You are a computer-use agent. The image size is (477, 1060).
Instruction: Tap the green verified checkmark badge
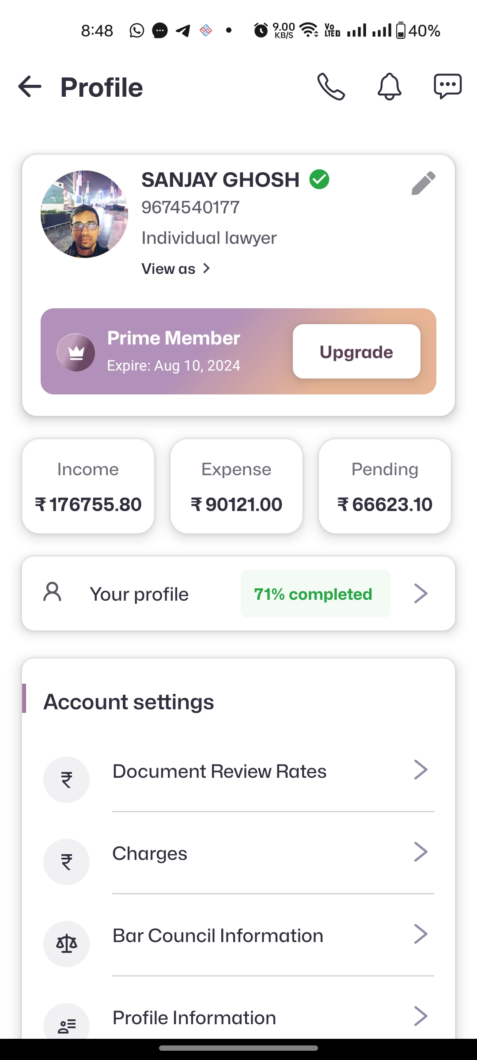pos(319,179)
